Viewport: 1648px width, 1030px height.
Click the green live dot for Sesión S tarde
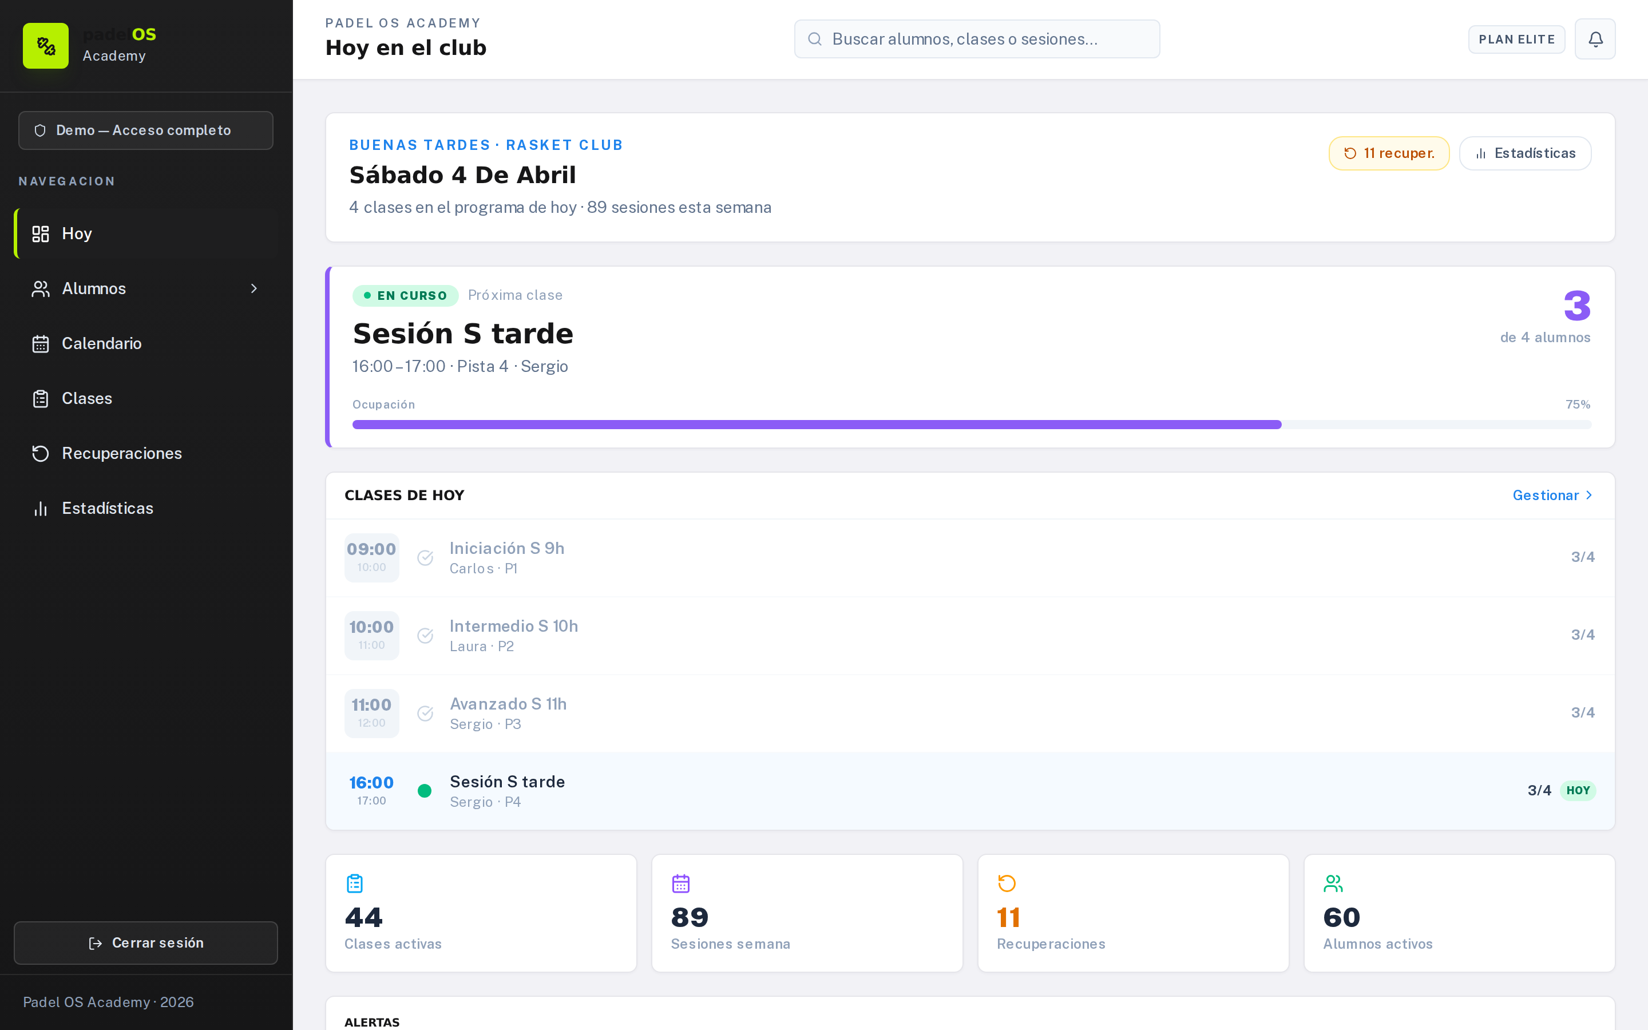[x=424, y=791]
